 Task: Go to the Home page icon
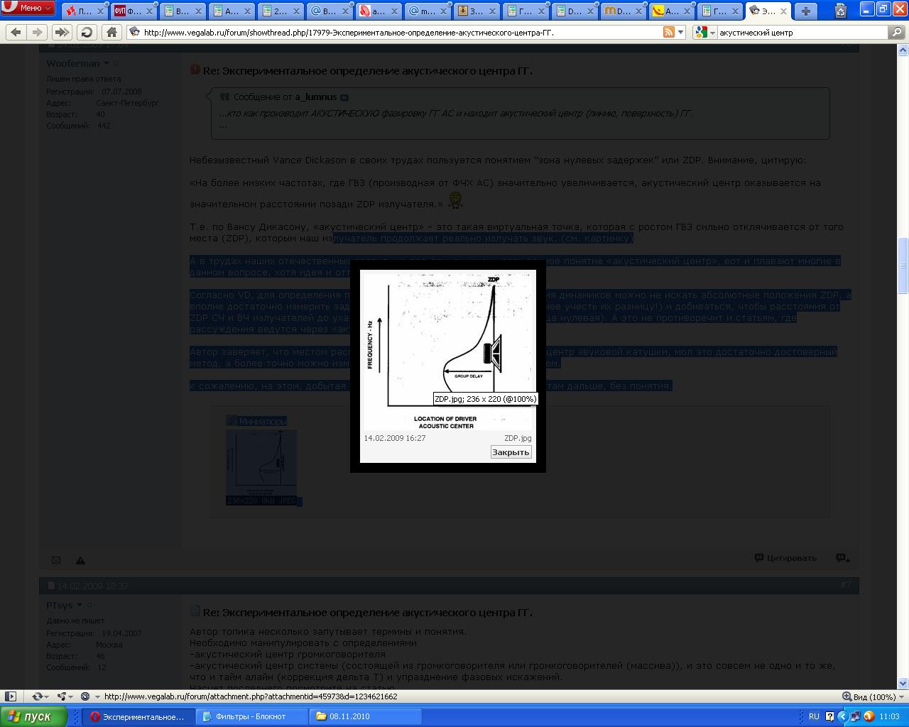click(x=111, y=32)
